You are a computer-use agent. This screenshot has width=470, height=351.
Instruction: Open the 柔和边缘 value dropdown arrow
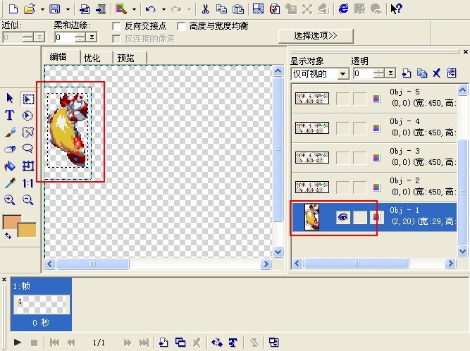[x=92, y=37]
